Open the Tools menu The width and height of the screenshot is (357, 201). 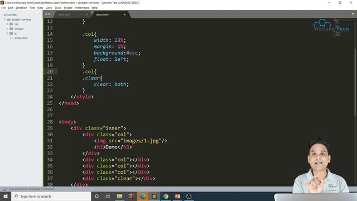tap(58, 8)
